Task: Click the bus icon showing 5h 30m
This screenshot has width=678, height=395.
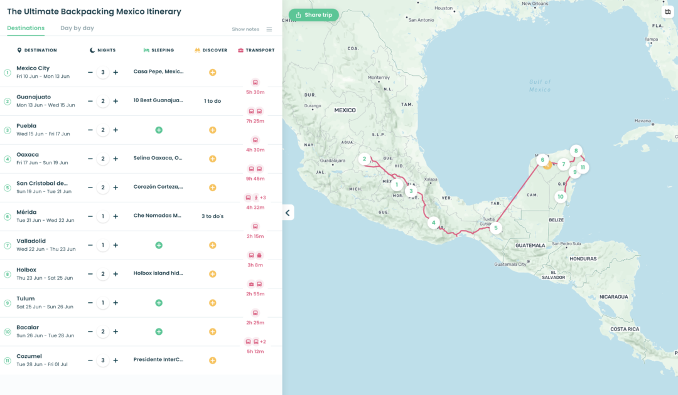Action: click(x=255, y=82)
